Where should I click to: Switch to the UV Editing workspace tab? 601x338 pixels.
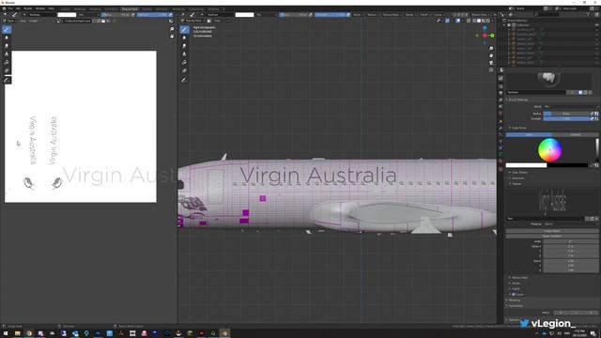click(112, 8)
